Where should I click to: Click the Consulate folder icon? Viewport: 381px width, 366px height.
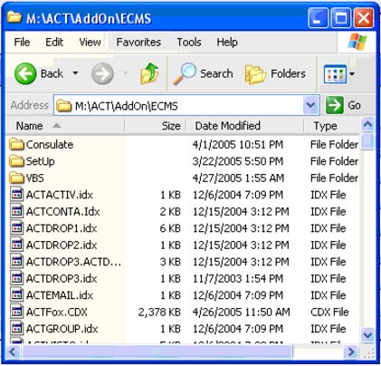coord(16,144)
